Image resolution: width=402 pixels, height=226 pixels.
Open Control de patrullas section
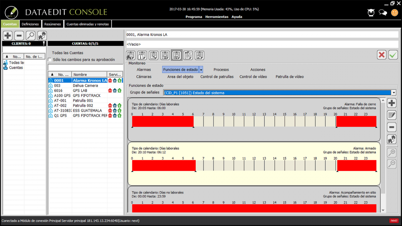point(217,77)
